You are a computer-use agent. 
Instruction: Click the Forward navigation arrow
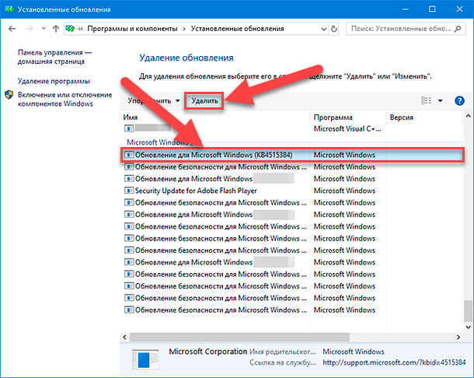pos(30,29)
